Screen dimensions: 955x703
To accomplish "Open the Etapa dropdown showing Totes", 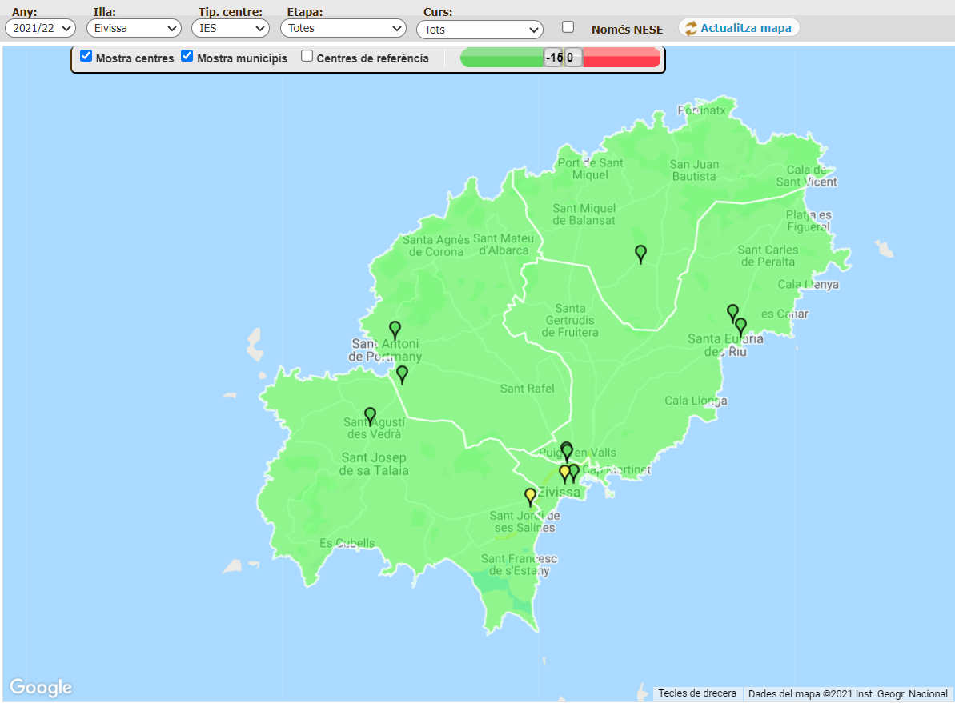I will click(x=343, y=28).
